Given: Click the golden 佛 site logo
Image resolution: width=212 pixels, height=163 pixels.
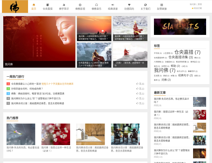Looking at the screenshot, I should click(15, 7).
